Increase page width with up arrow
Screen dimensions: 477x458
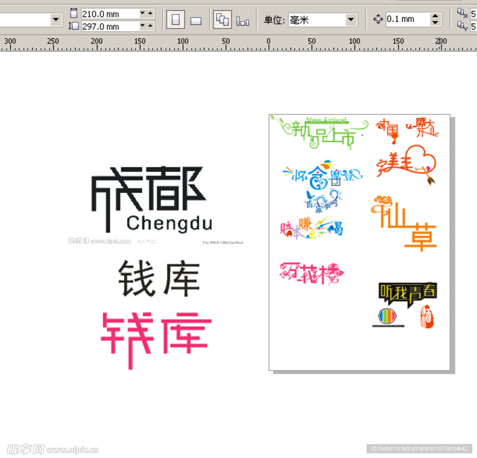pos(150,14)
